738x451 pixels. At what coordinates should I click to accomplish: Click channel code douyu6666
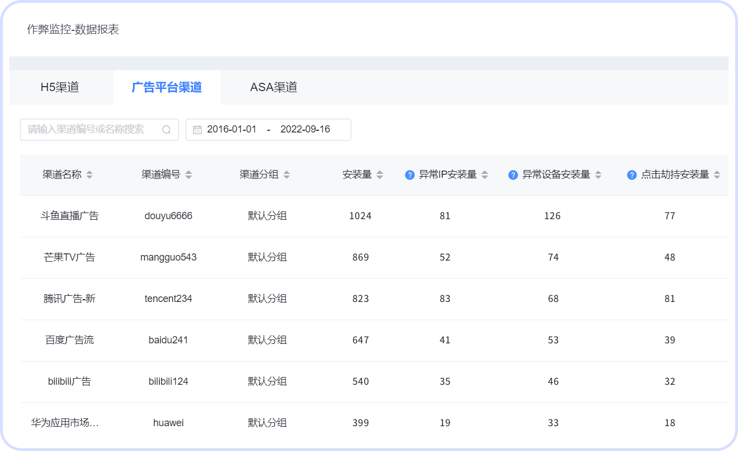pyautogui.click(x=168, y=216)
